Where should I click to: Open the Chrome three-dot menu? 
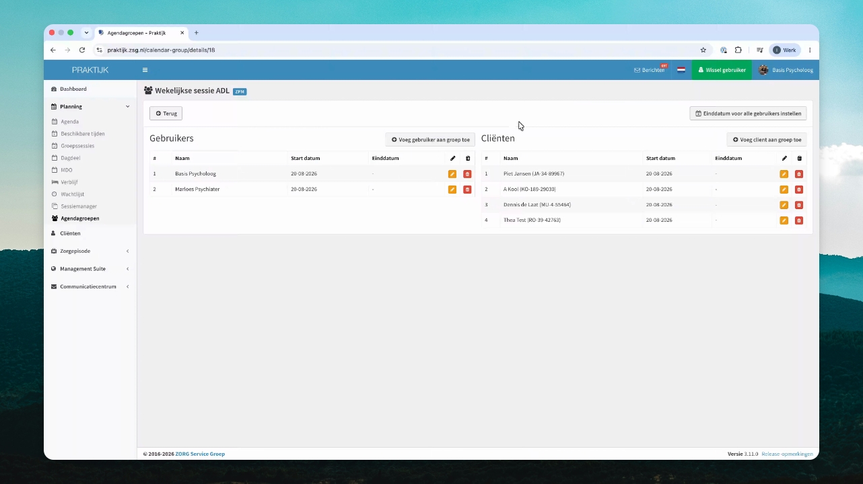(x=810, y=50)
